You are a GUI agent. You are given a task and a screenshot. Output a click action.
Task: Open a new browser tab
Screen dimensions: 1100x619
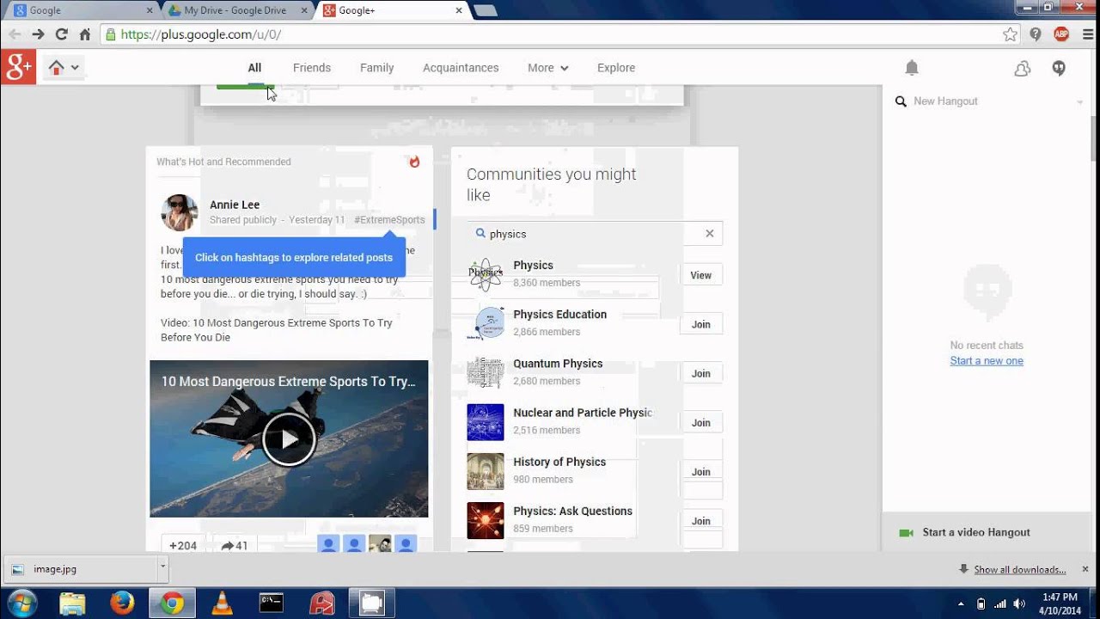pyautogui.click(x=485, y=10)
